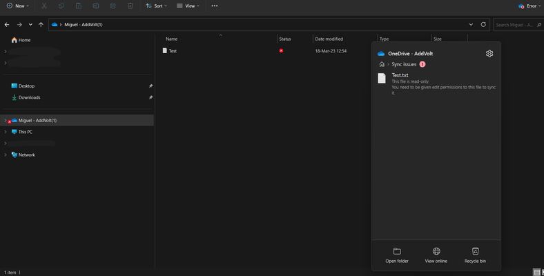The height and width of the screenshot is (276, 544).
Task: Click the OneDrive home icon in breadcrumb
Action: (x=382, y=64)
